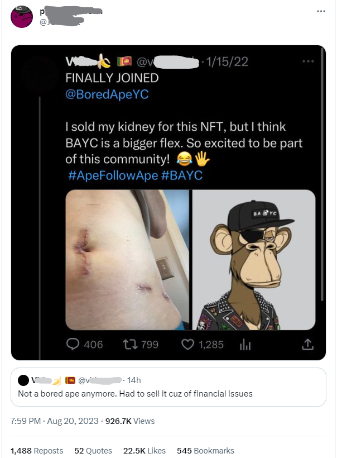Viewport: 337px width, 458px height.
Task: Click the quoted tweet's black avatar
Action: (24, 380)
